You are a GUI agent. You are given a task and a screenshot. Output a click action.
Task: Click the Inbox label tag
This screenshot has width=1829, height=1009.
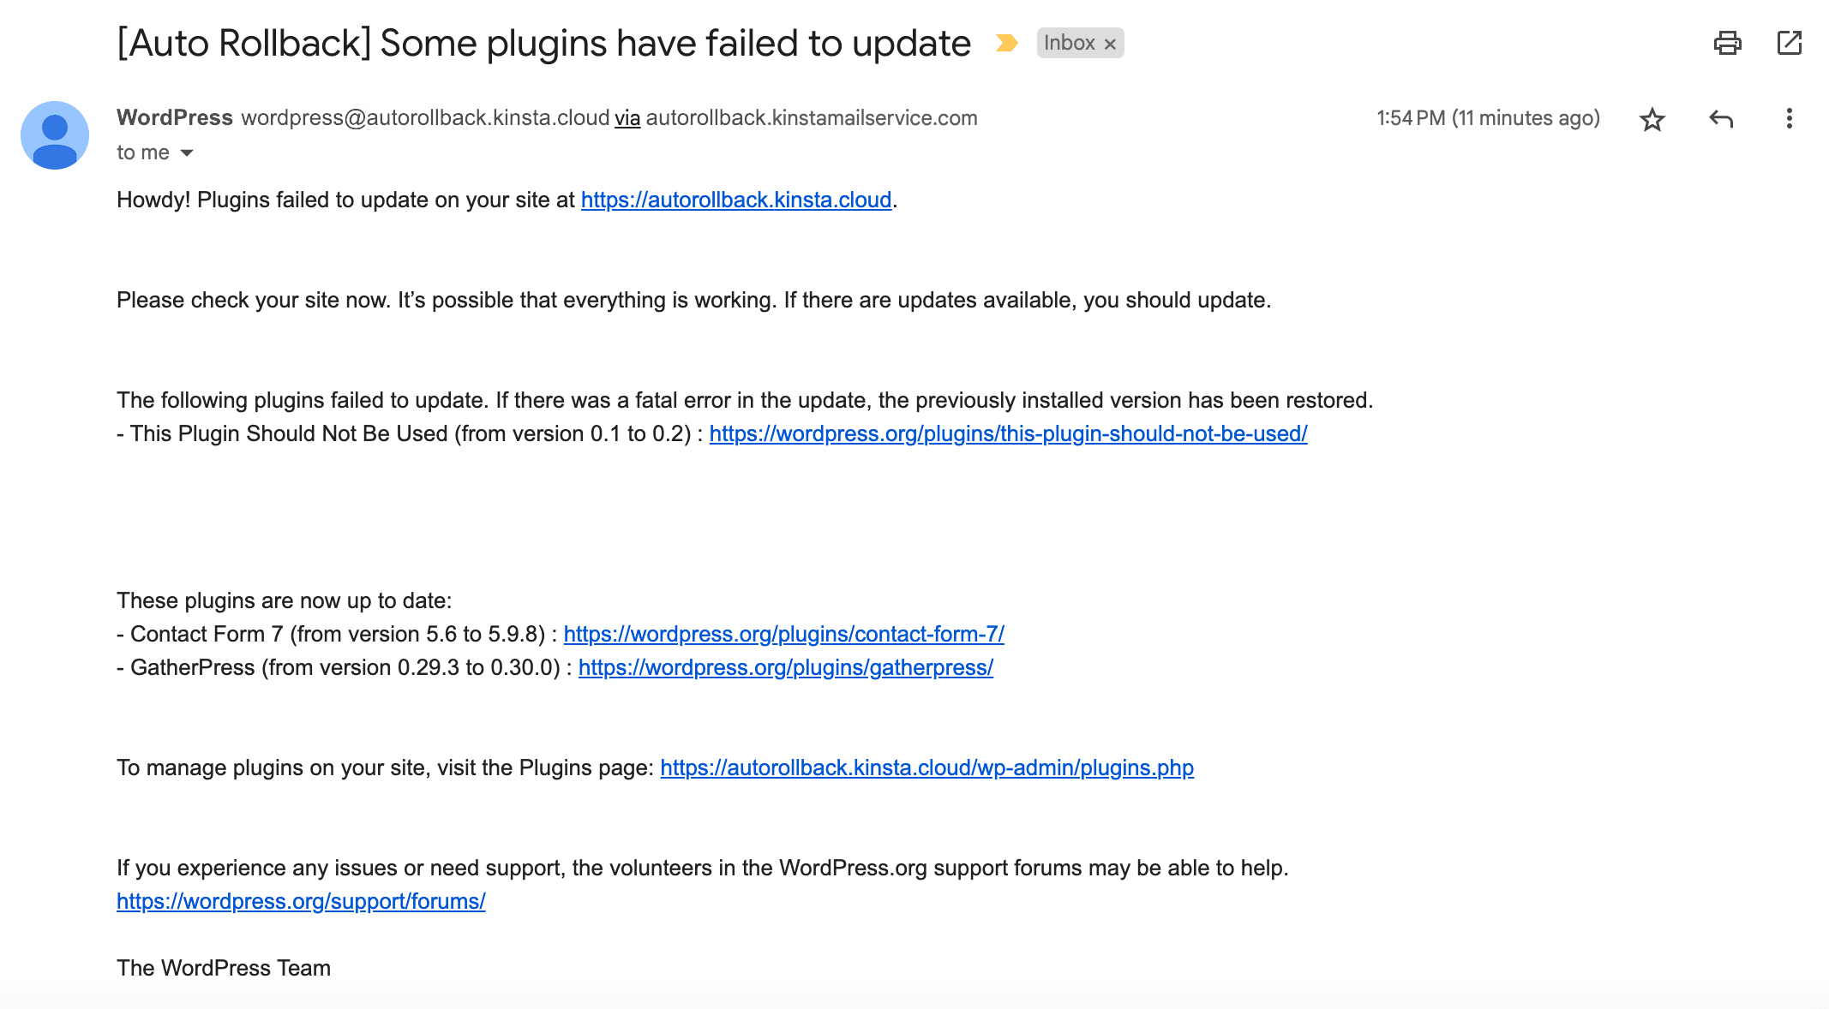1070,42
